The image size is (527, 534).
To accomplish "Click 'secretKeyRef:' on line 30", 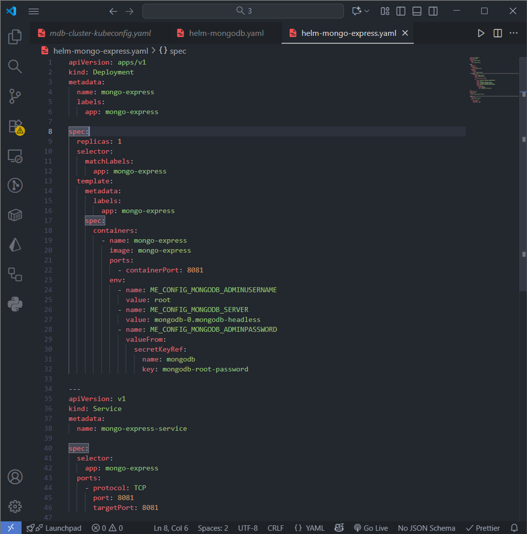I will click(160, 349).
